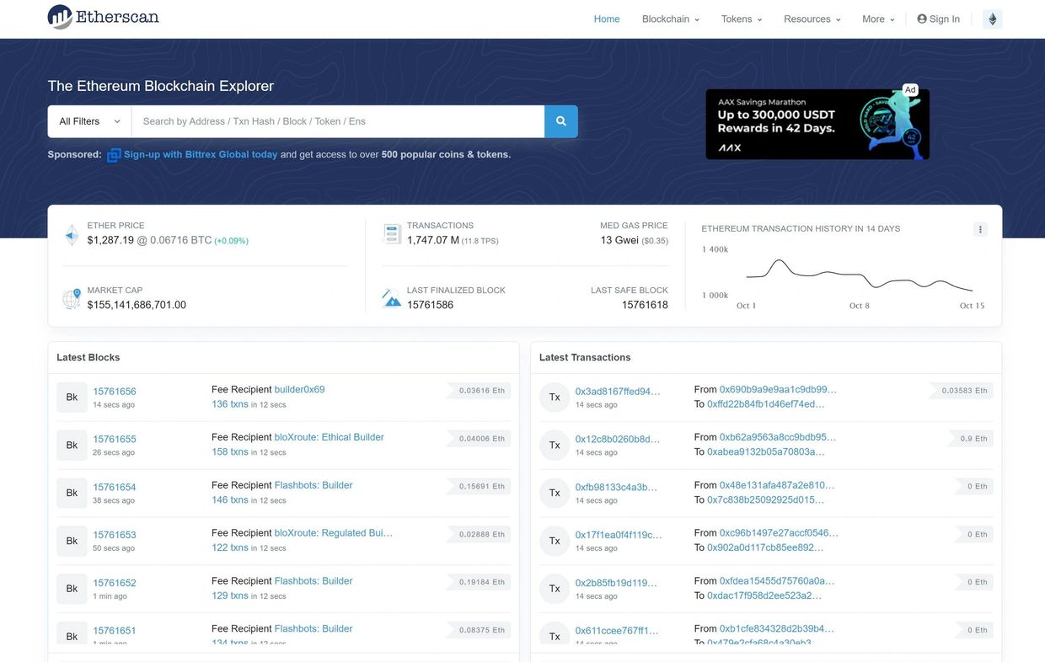Open From address 0xb62a9563a8cc9bdb95

(778, 437)
